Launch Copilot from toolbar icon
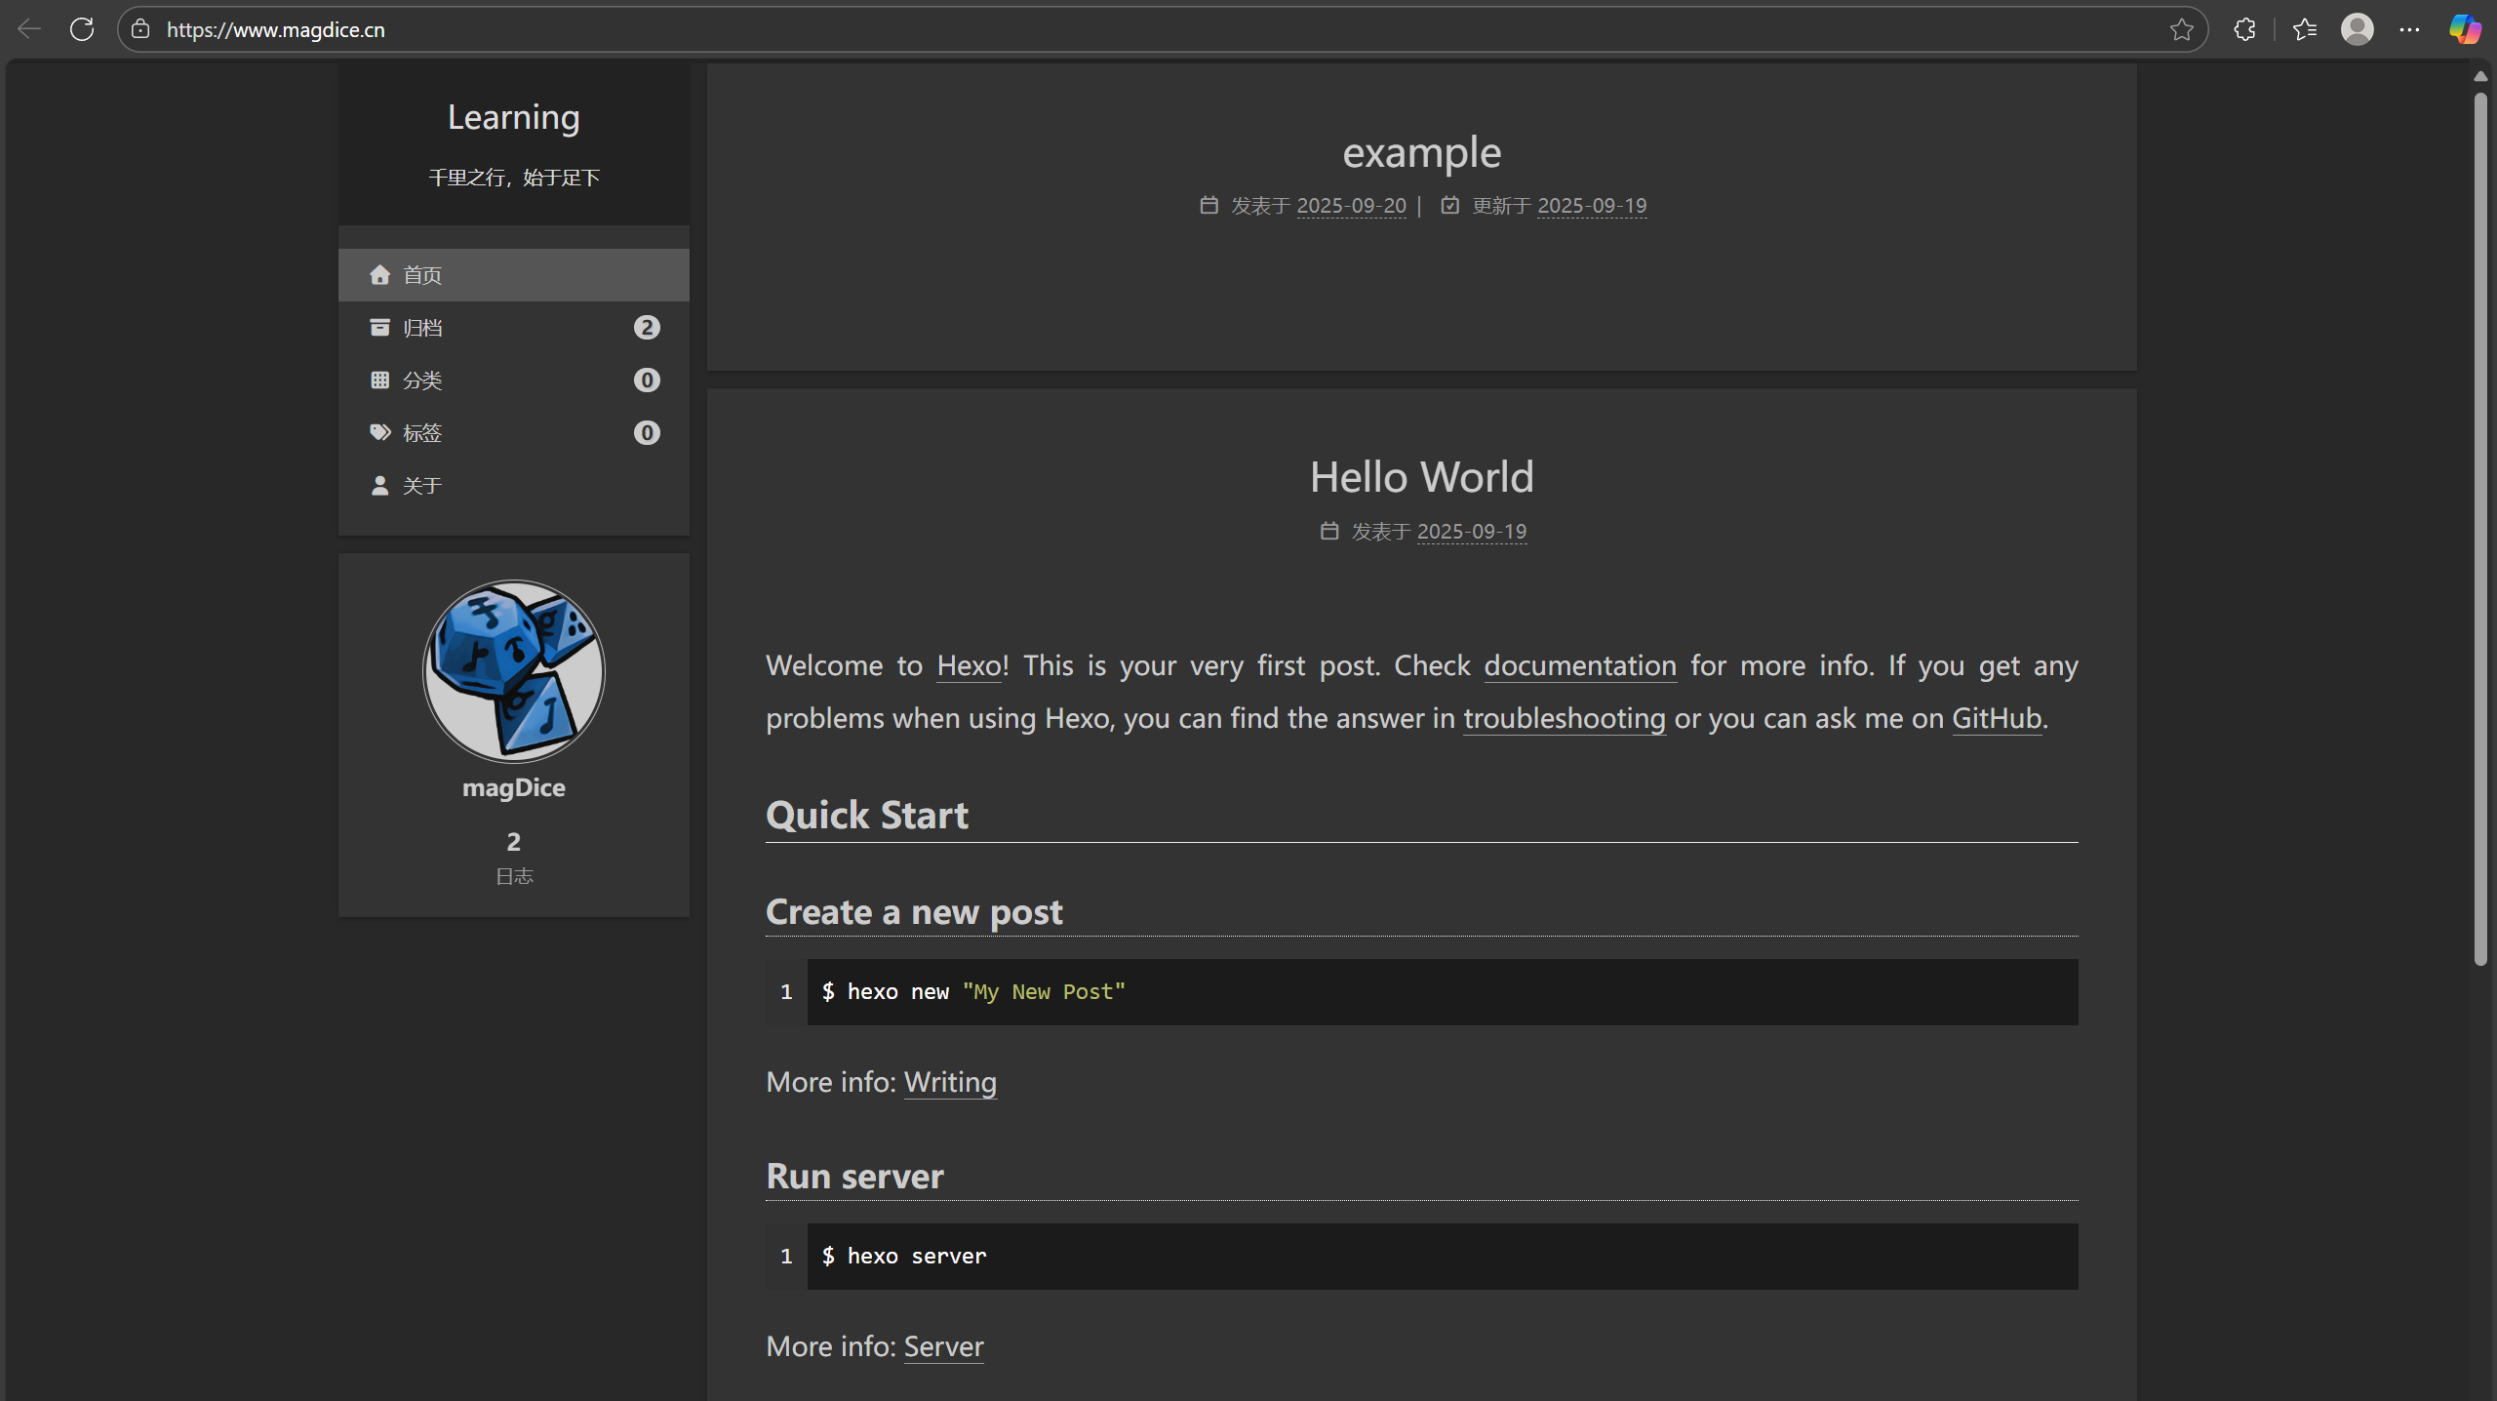Viewport: 2497px width, 1401px height. point(2465,29)
